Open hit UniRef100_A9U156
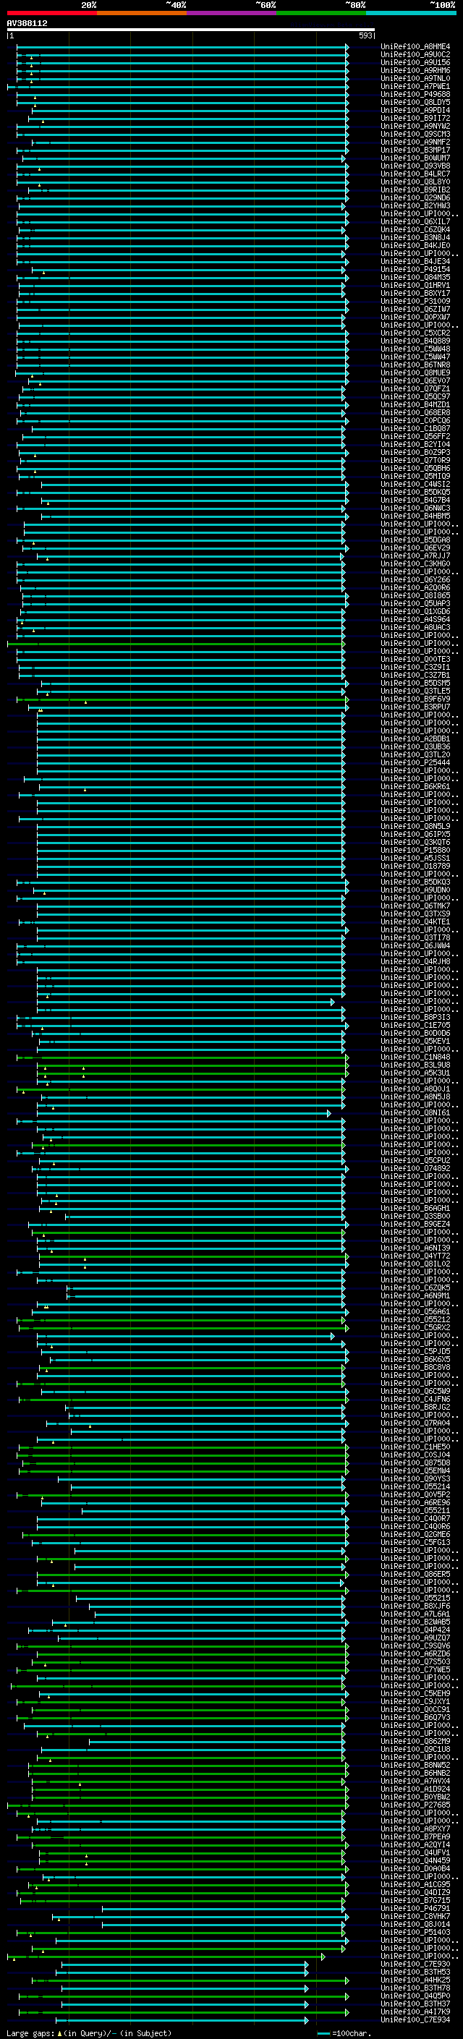The image size is (463, 2039). pos(415,62)
